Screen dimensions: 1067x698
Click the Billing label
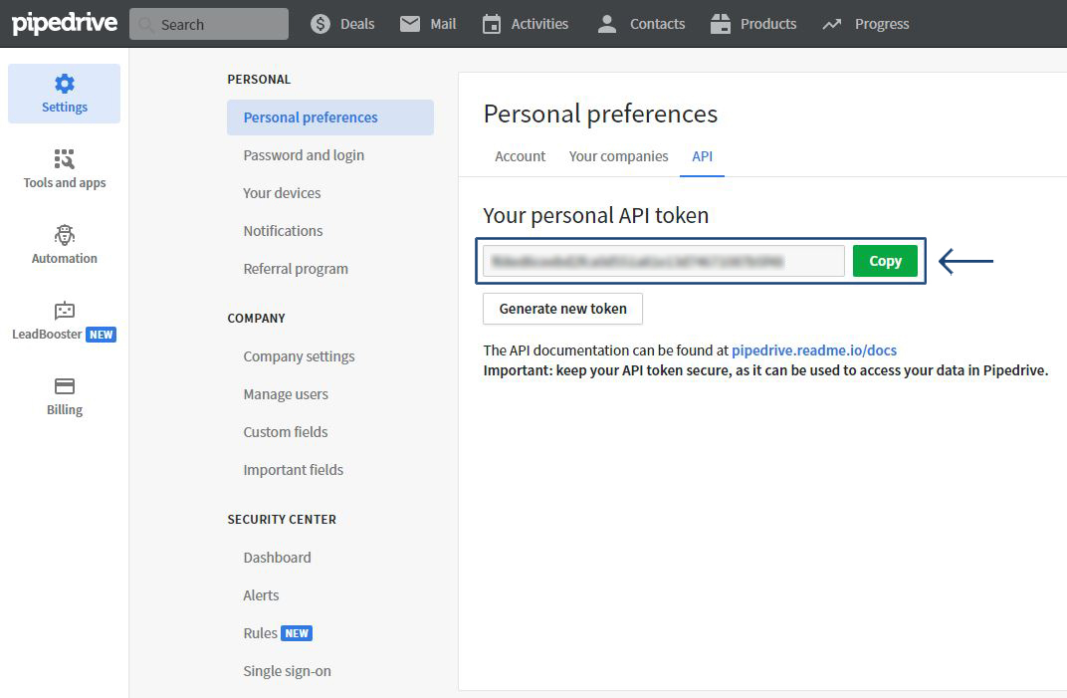[65, 409]
